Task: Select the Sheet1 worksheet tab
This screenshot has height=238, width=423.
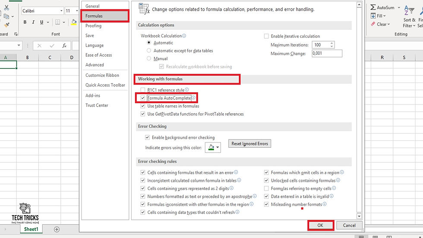Action: click(31, 229)
